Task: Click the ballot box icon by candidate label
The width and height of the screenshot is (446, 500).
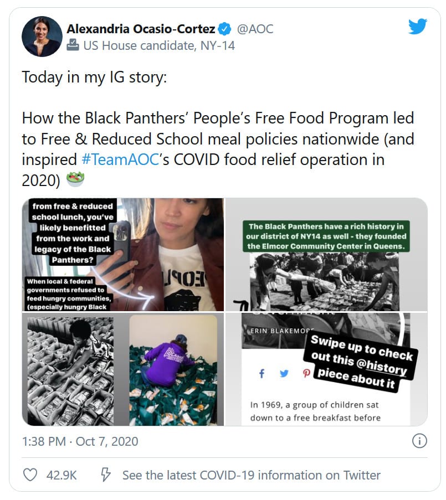Action: coord(73,45)
